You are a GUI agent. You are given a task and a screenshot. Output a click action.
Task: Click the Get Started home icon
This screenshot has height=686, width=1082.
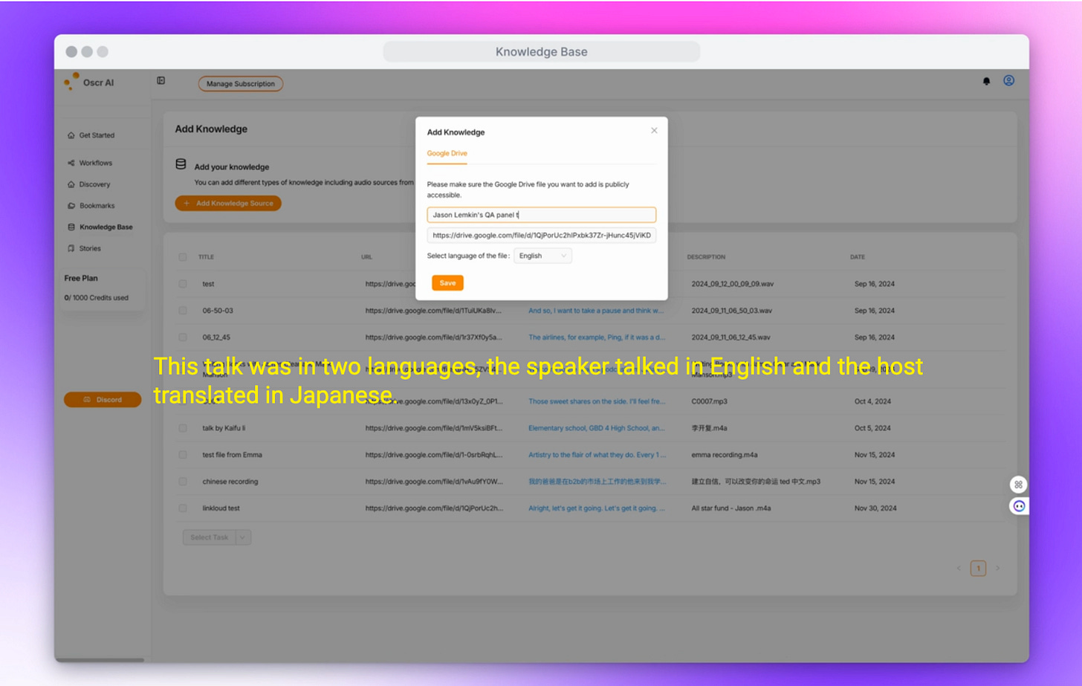(x=71, y=135)
